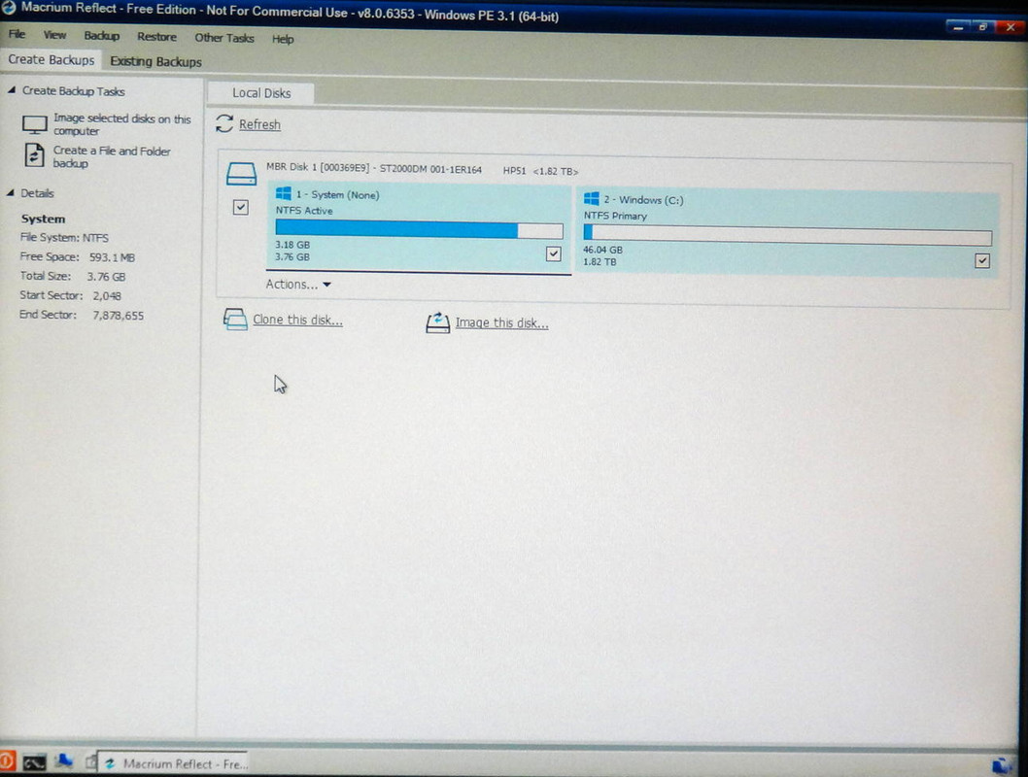
Task: Click the 'Total Size: 3.76 GB' detail
Action: (x=73, y=276)
